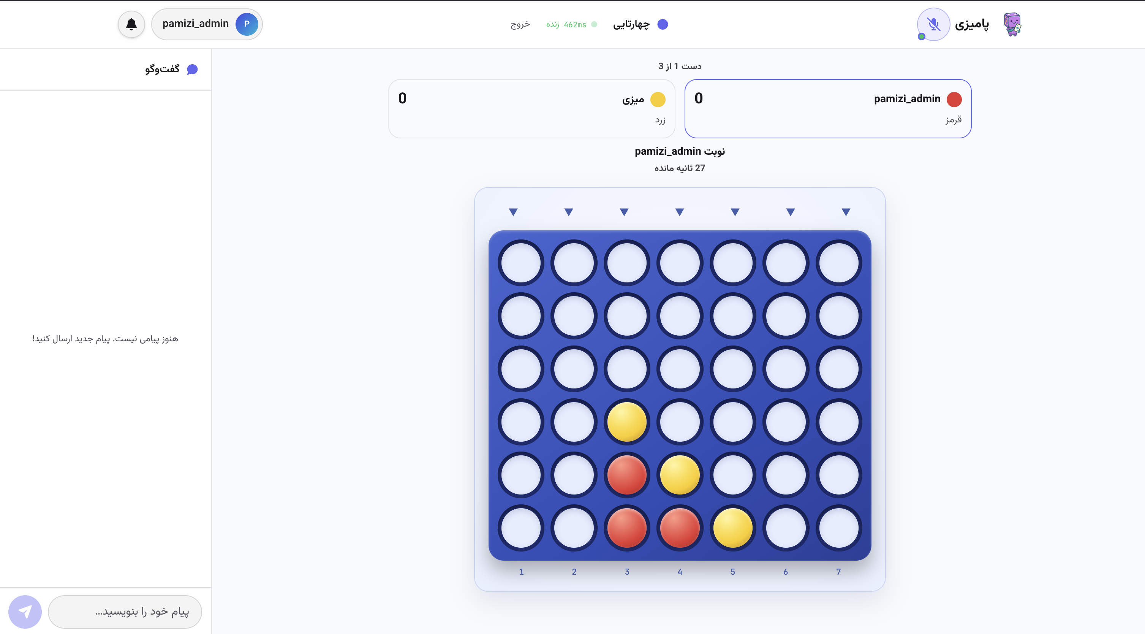
Task: Click the yellow color dot beside میزی
Action: pos(658,99)
